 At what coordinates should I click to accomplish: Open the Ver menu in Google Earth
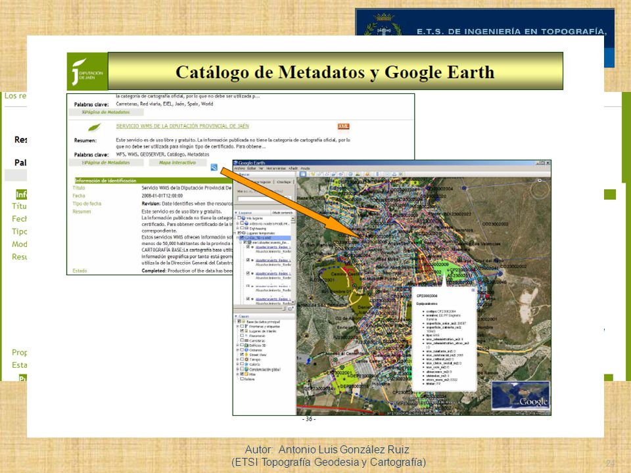coord(261,168)
